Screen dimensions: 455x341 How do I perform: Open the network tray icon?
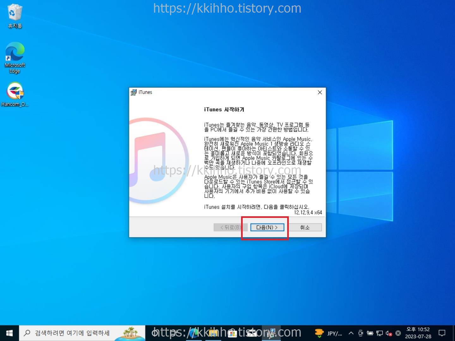point(379,333)
